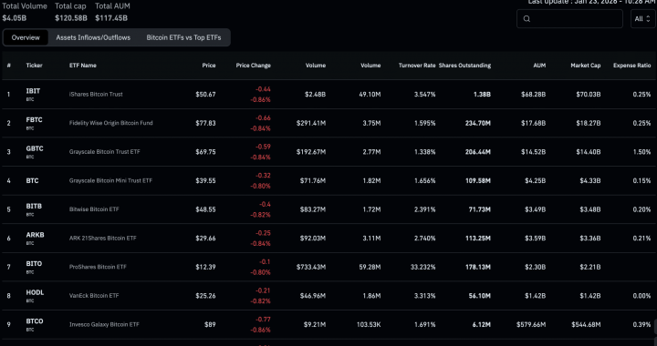The width and height of the screenshot is (657, 346).
Task: Sort by the AUM column header
Action: pyautogui.click(x=539, y=66)
